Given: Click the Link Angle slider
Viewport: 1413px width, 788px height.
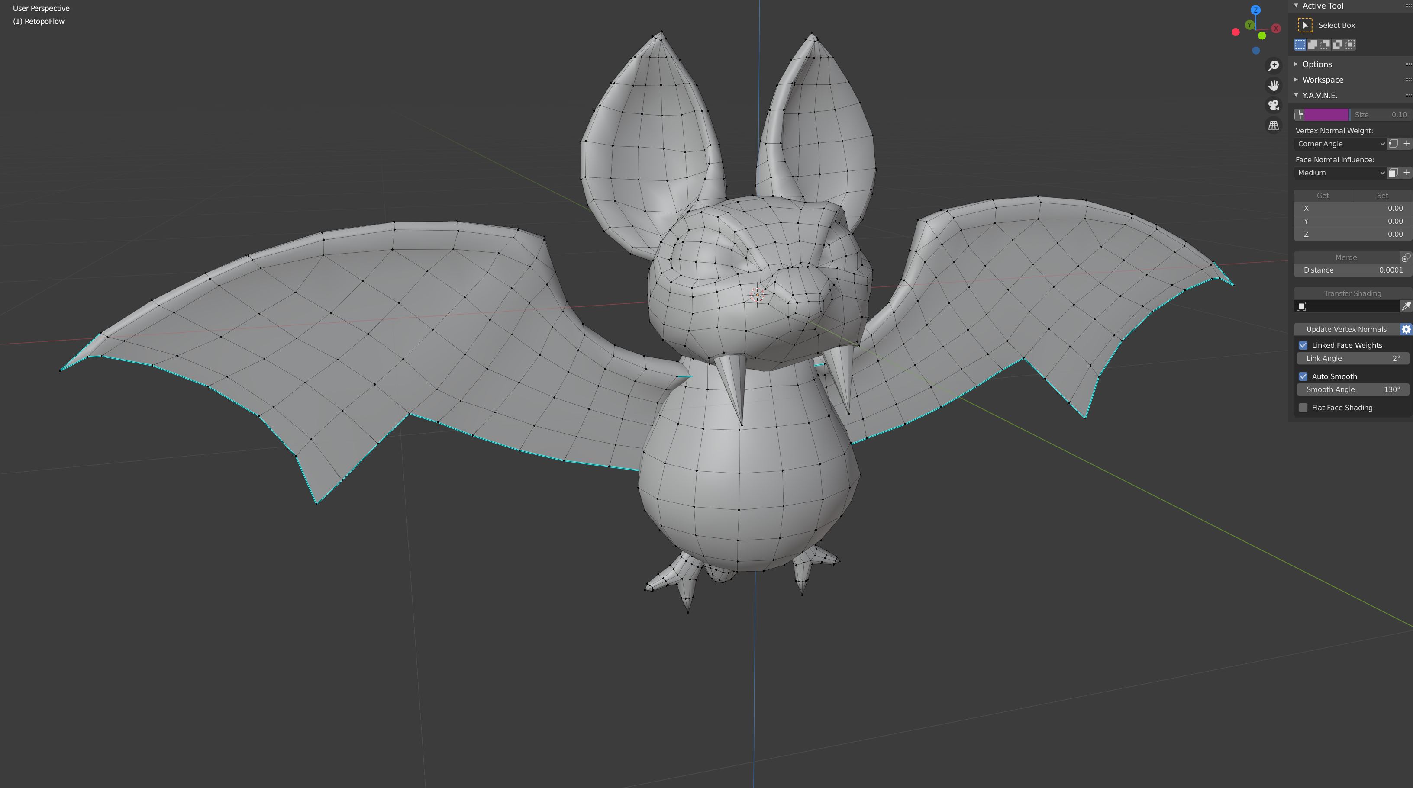Looking at the screenshot, I should (1353, 358).
